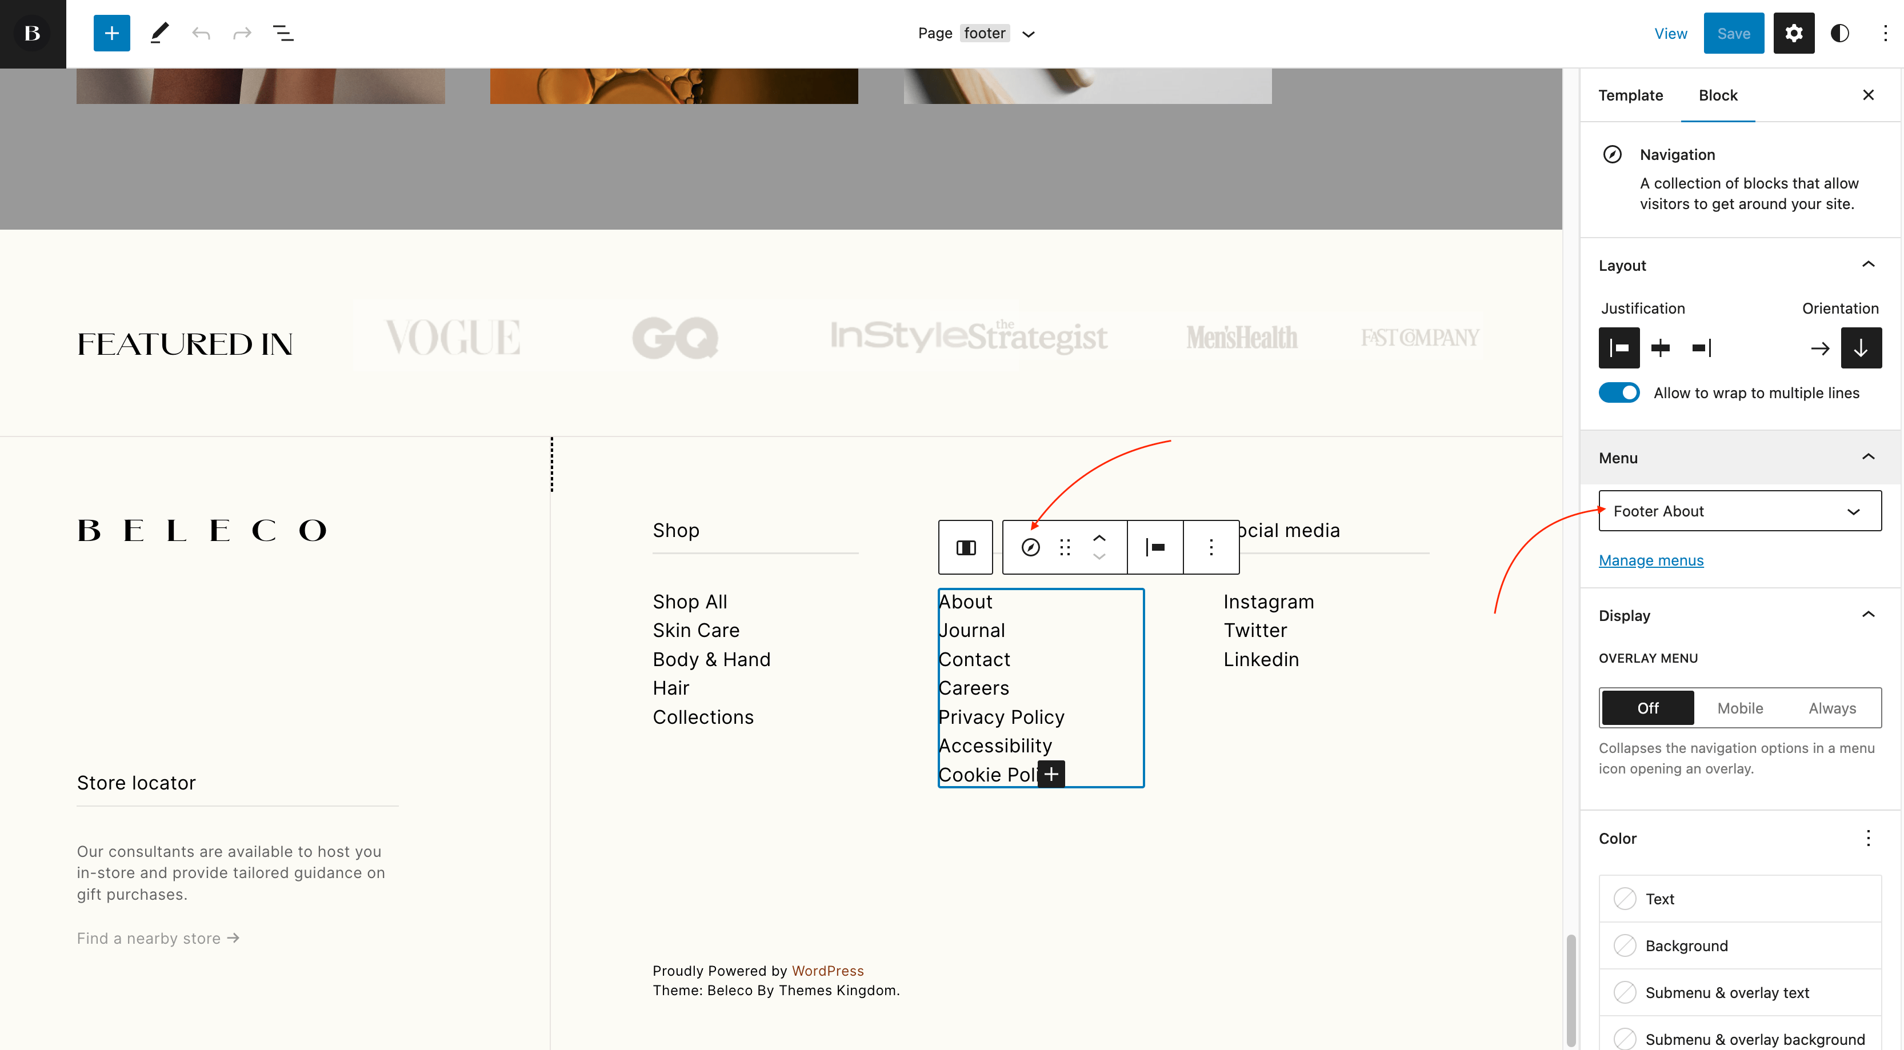Open the Styles panel icon

click(x=1841, y=33)
